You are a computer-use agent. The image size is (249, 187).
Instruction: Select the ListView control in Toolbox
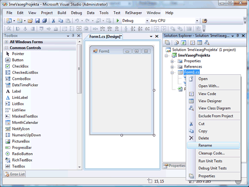[19, 110]
